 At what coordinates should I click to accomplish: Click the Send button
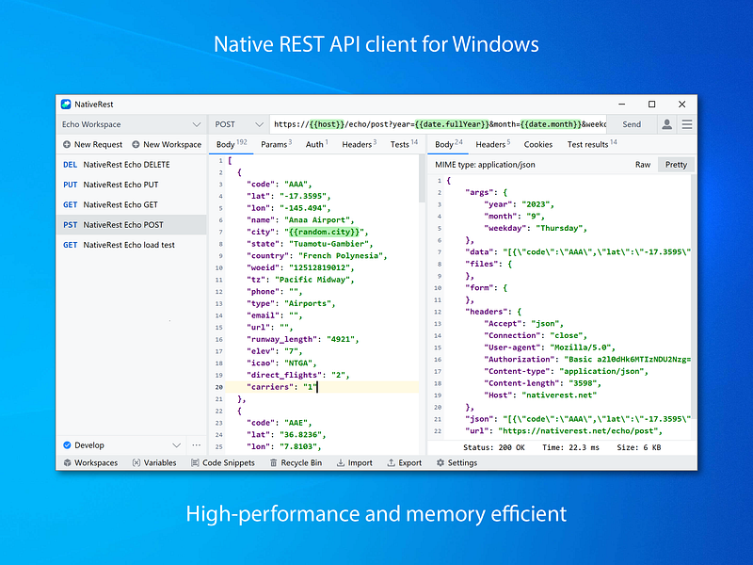click(632, 124)
